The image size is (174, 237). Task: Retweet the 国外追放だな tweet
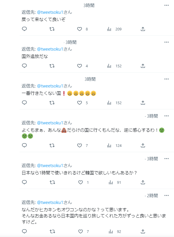(52, 66)
